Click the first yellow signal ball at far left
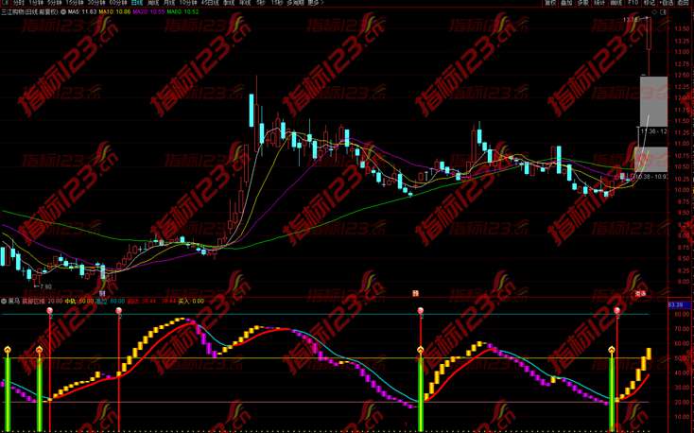 click(x=8, y=350)
